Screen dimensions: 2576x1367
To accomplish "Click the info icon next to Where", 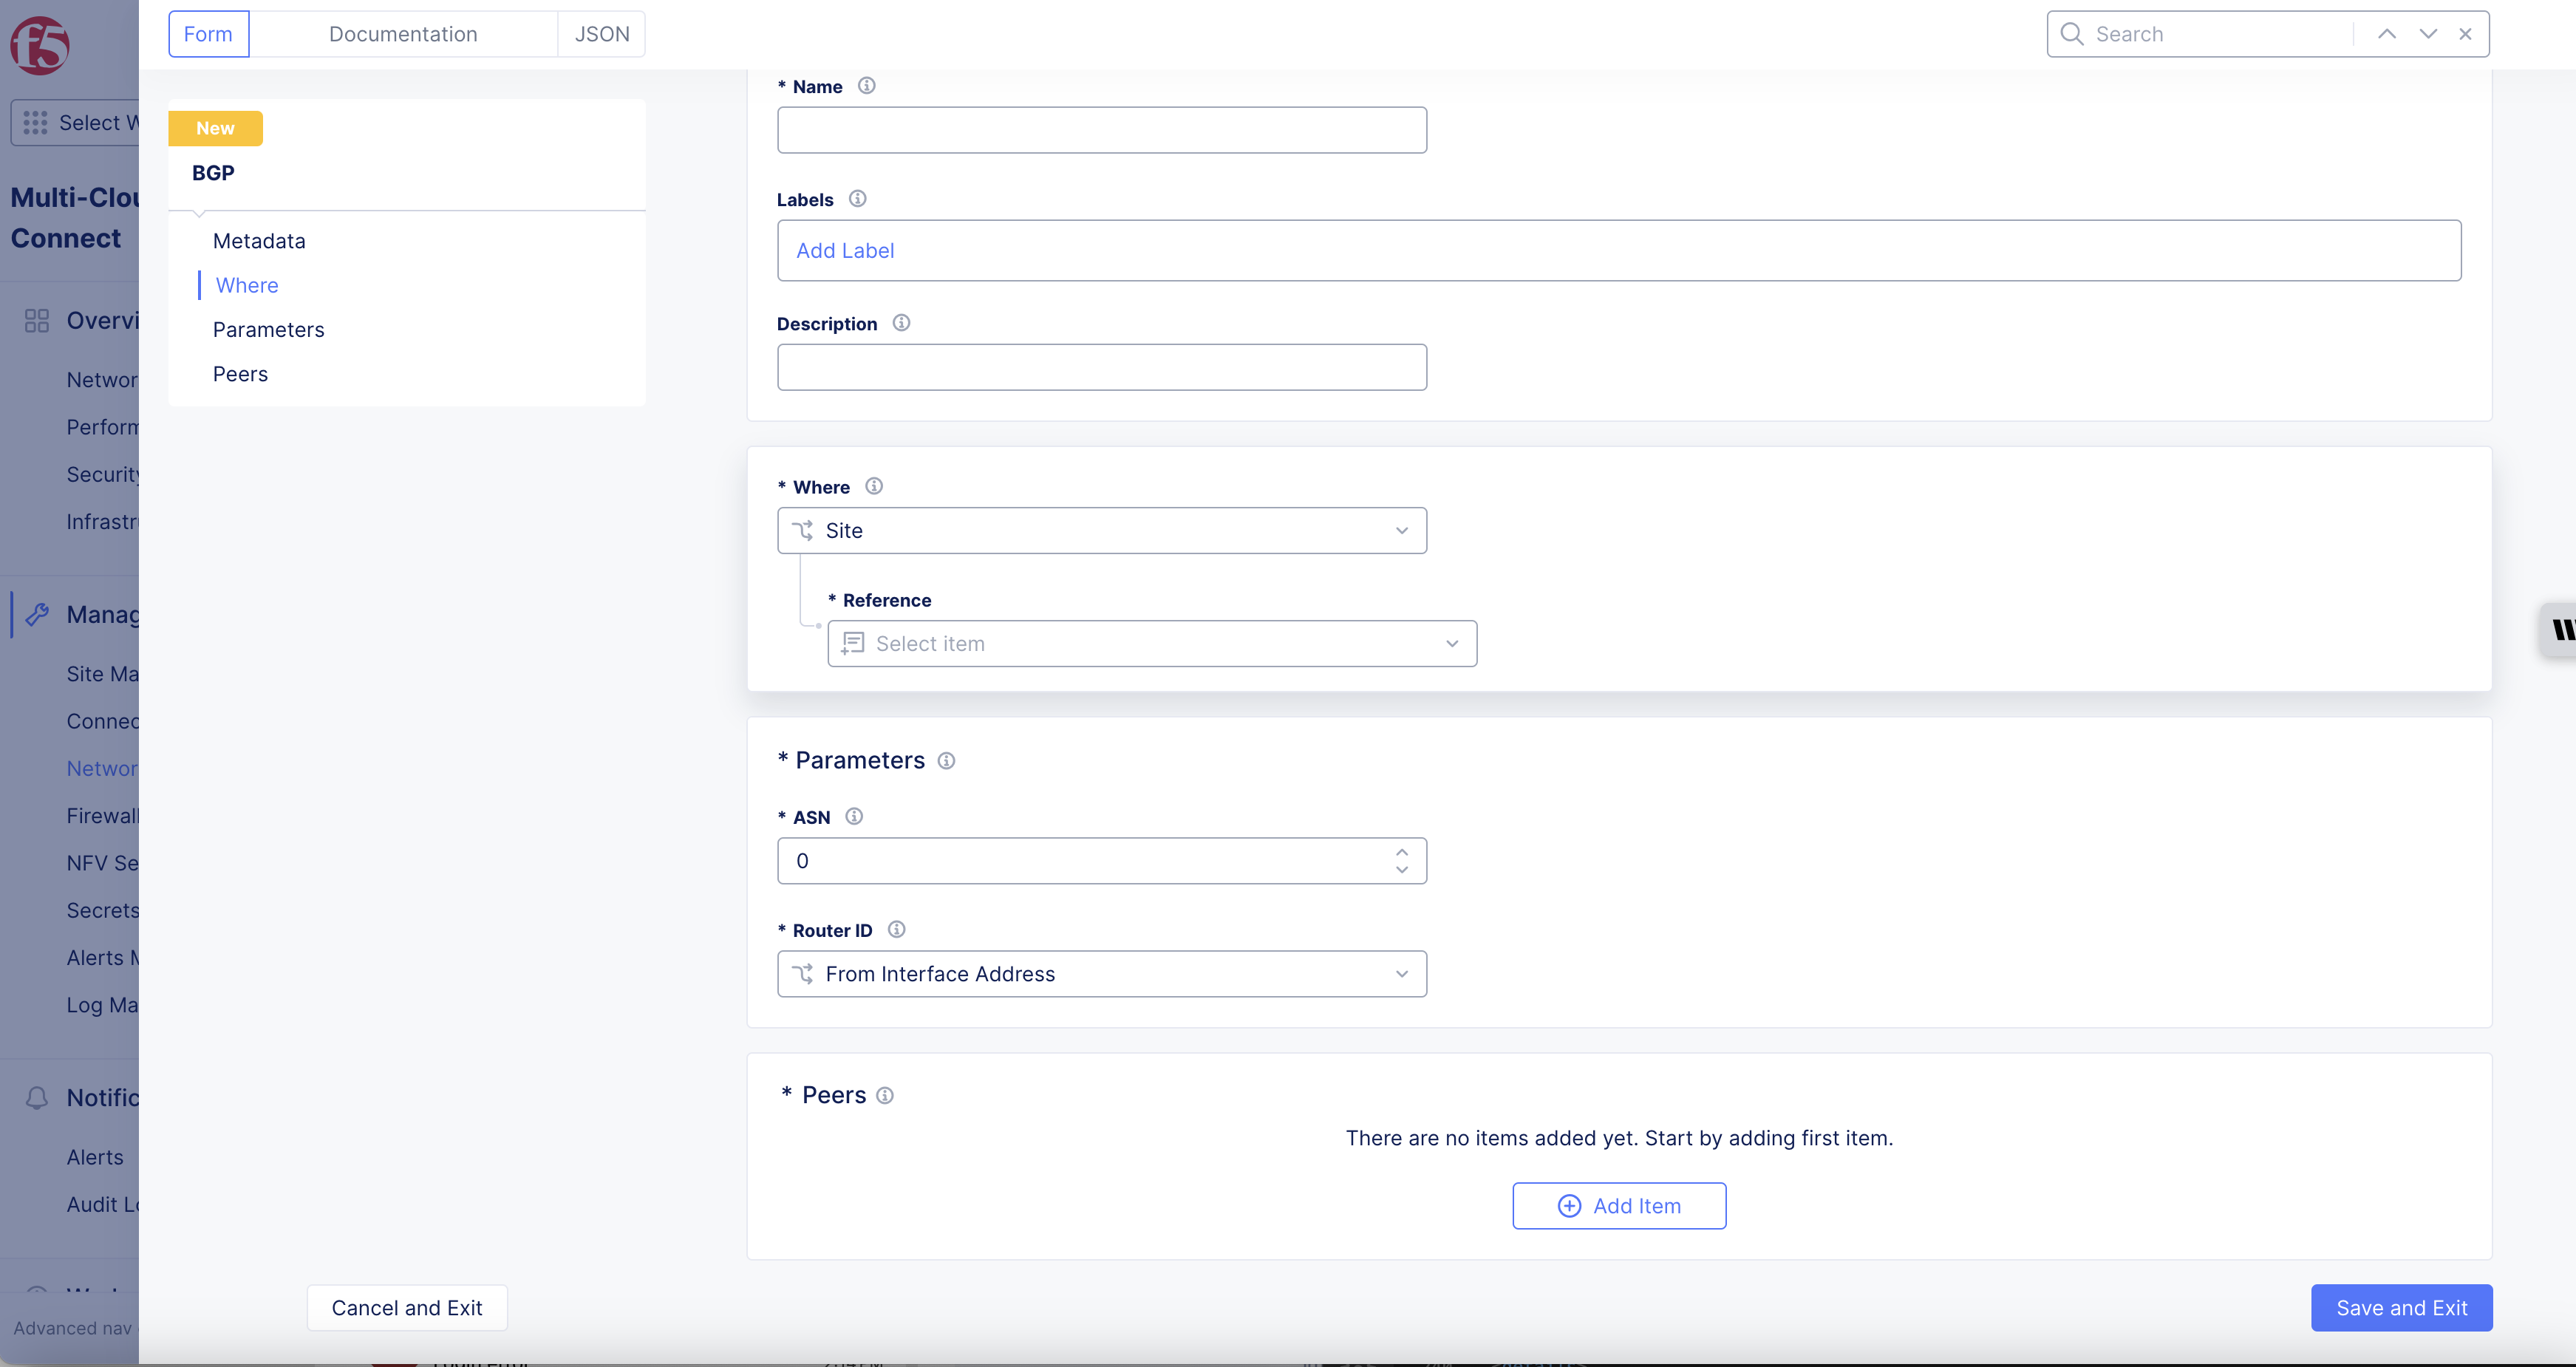I will (873, 486).
